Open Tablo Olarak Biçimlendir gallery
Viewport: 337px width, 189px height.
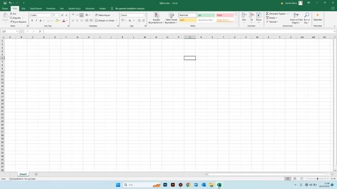[x=171, y=18]
